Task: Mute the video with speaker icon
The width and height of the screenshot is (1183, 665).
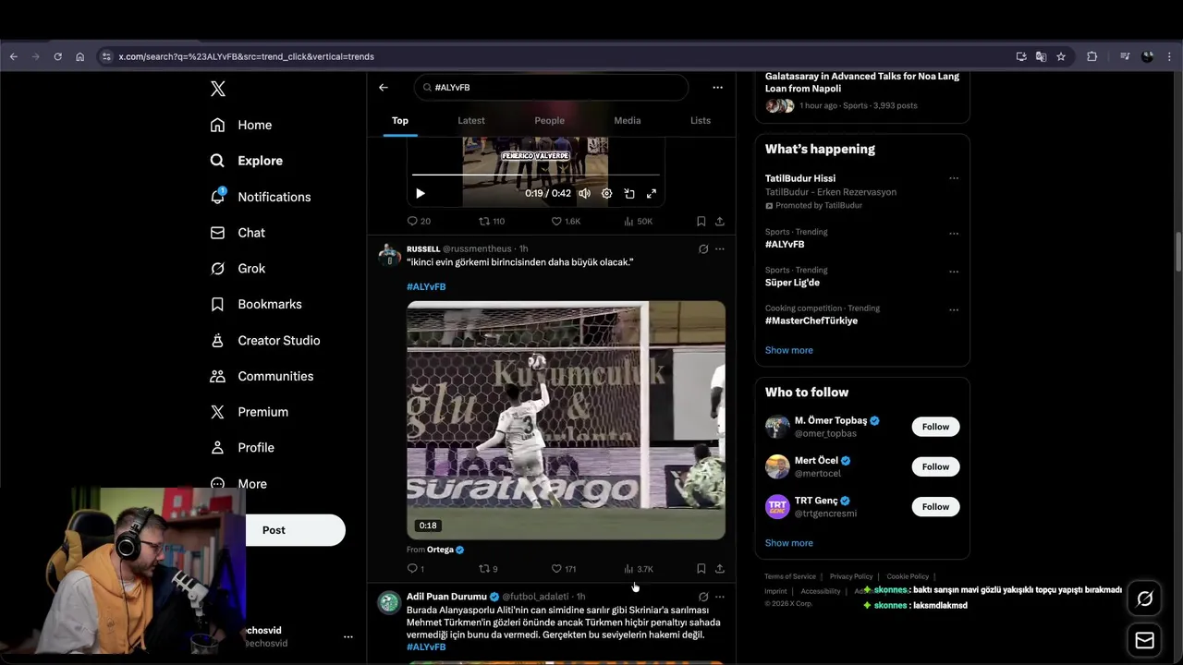Action: pyautogui.click(x=584, y=193)
